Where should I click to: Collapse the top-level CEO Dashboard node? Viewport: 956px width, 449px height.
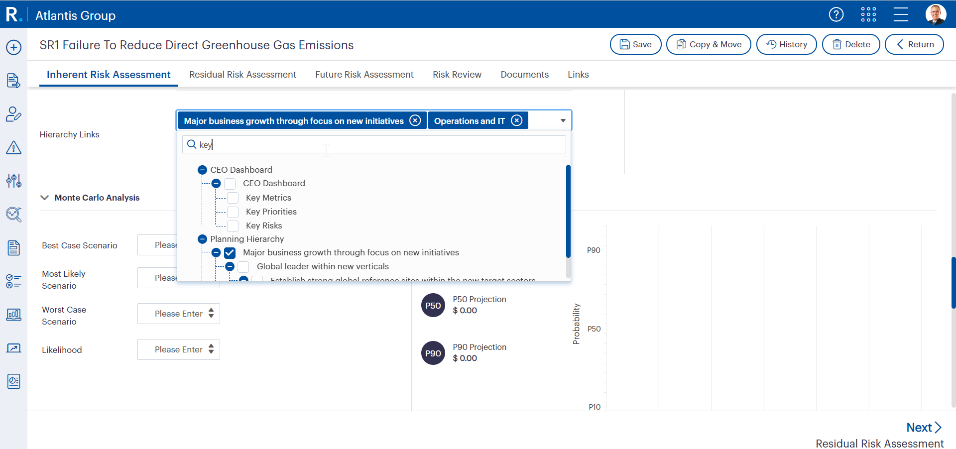pos(202,170)
